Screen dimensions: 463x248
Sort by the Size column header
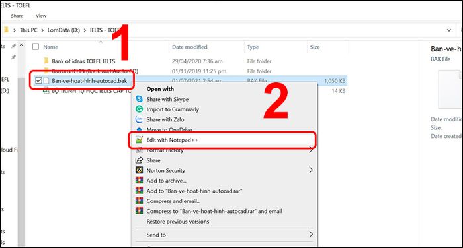point(315,47)
